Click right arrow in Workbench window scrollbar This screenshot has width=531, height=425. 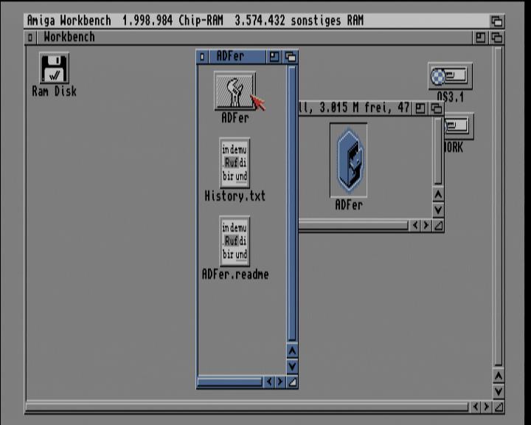tap(486, 407)
